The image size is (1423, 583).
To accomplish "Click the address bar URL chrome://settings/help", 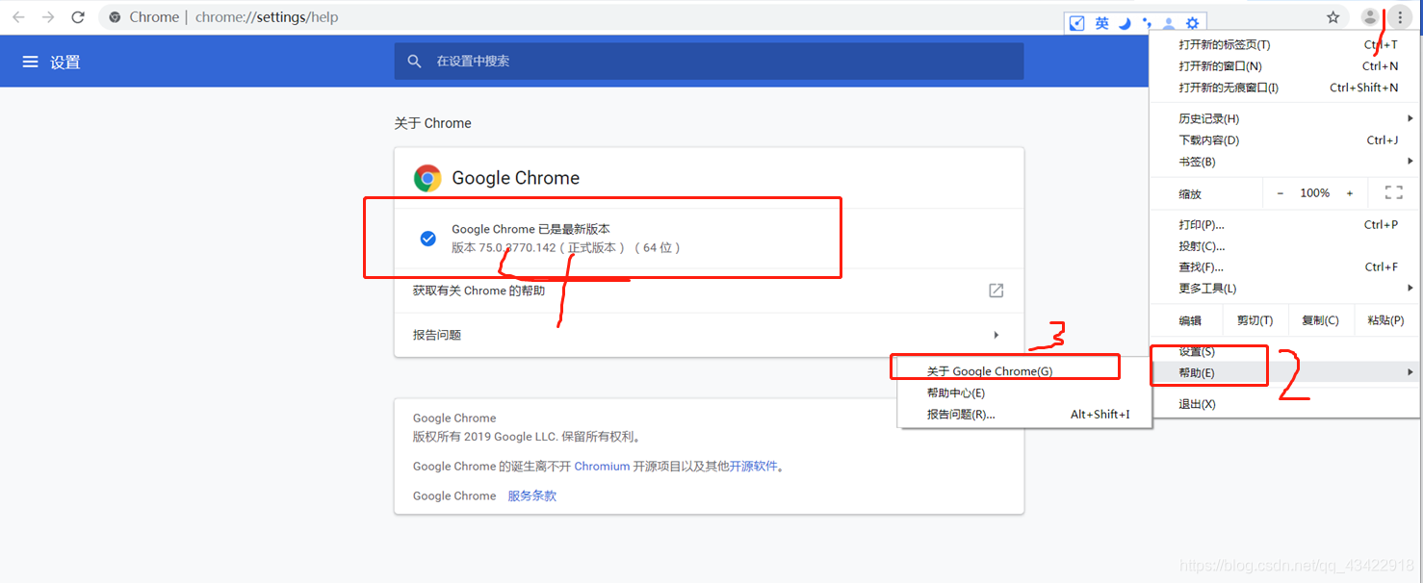I will [x=267, y=17].
